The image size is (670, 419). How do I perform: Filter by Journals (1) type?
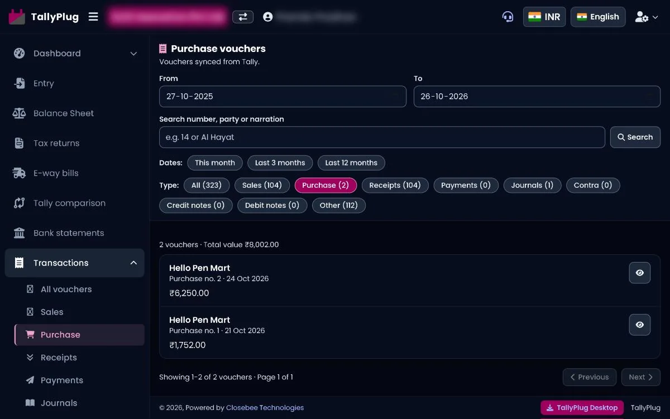pos(532,185)
